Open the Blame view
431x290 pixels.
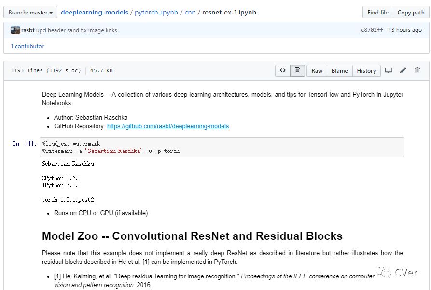[339, 70]
